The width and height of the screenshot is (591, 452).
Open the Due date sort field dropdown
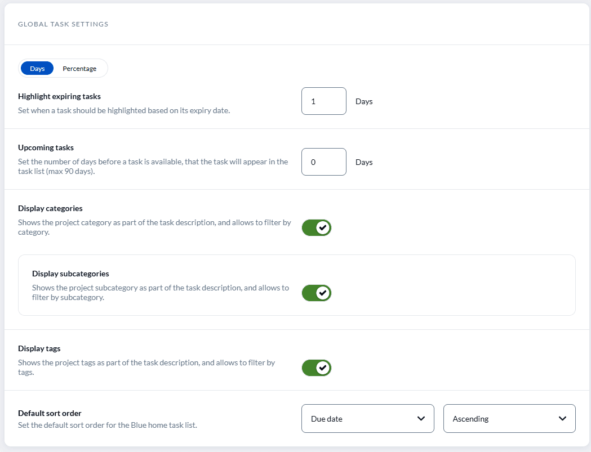pos(367,418)
